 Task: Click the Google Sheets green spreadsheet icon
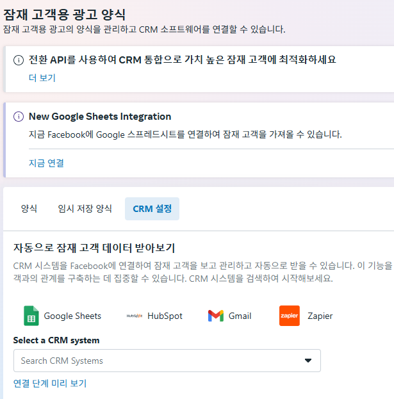pyautogui.click(x=31, y=316)
